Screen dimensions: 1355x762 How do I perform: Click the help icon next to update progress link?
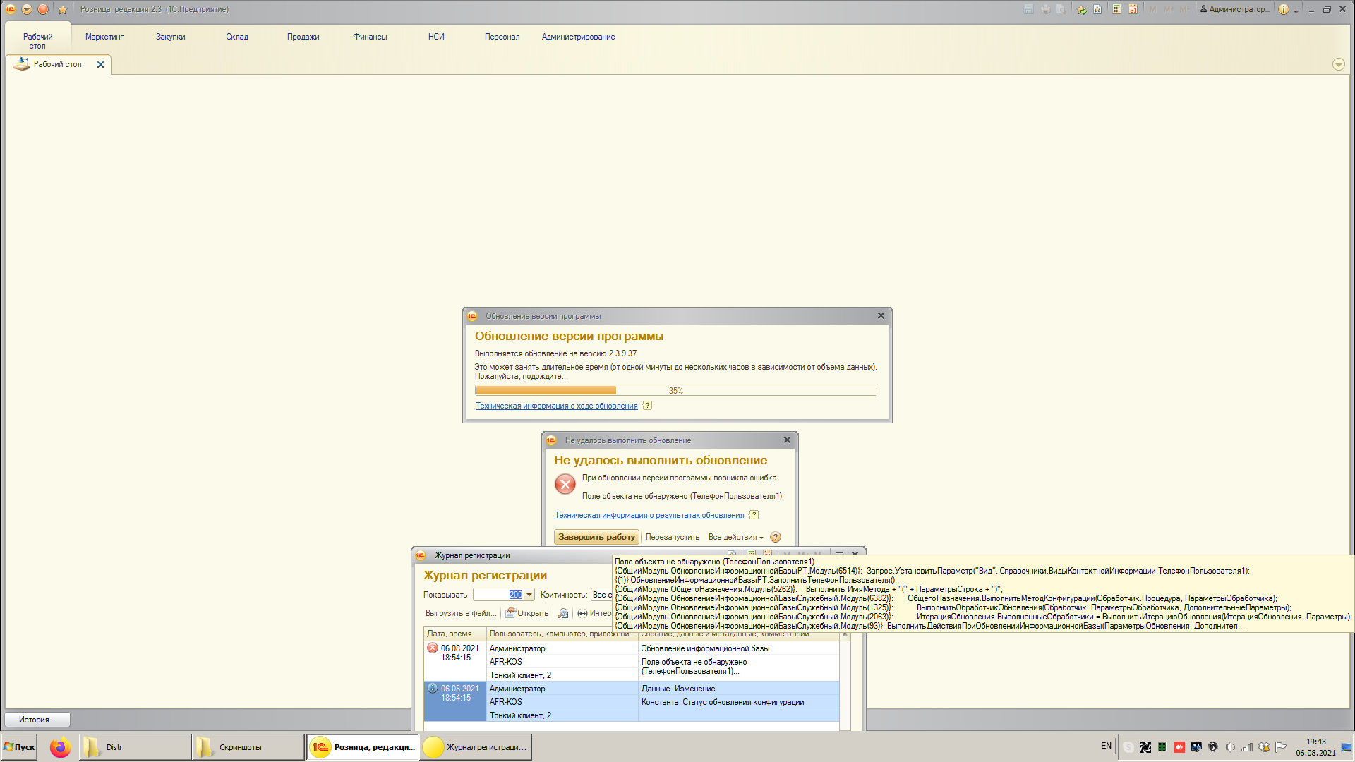click(647, 406)
